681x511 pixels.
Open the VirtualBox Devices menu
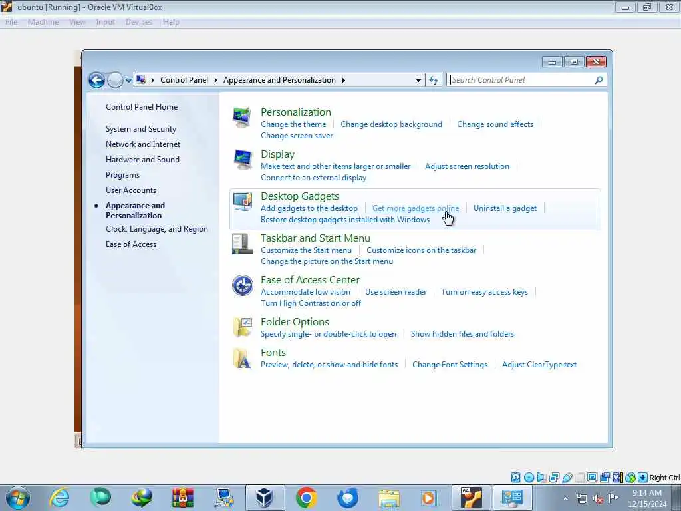(x=139, y=22)
